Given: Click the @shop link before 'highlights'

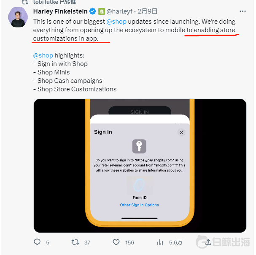Looking at the screenshot, I should pyautogui.click(x=43, y=55).
